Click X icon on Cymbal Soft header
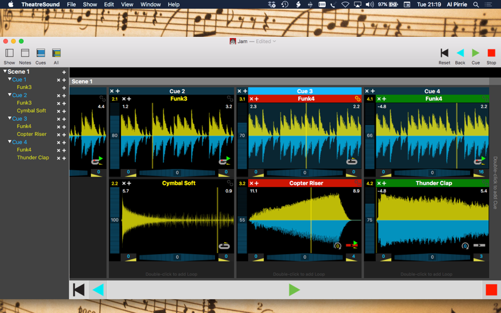This screenshot has width=501, height=313. click(123, 183)
